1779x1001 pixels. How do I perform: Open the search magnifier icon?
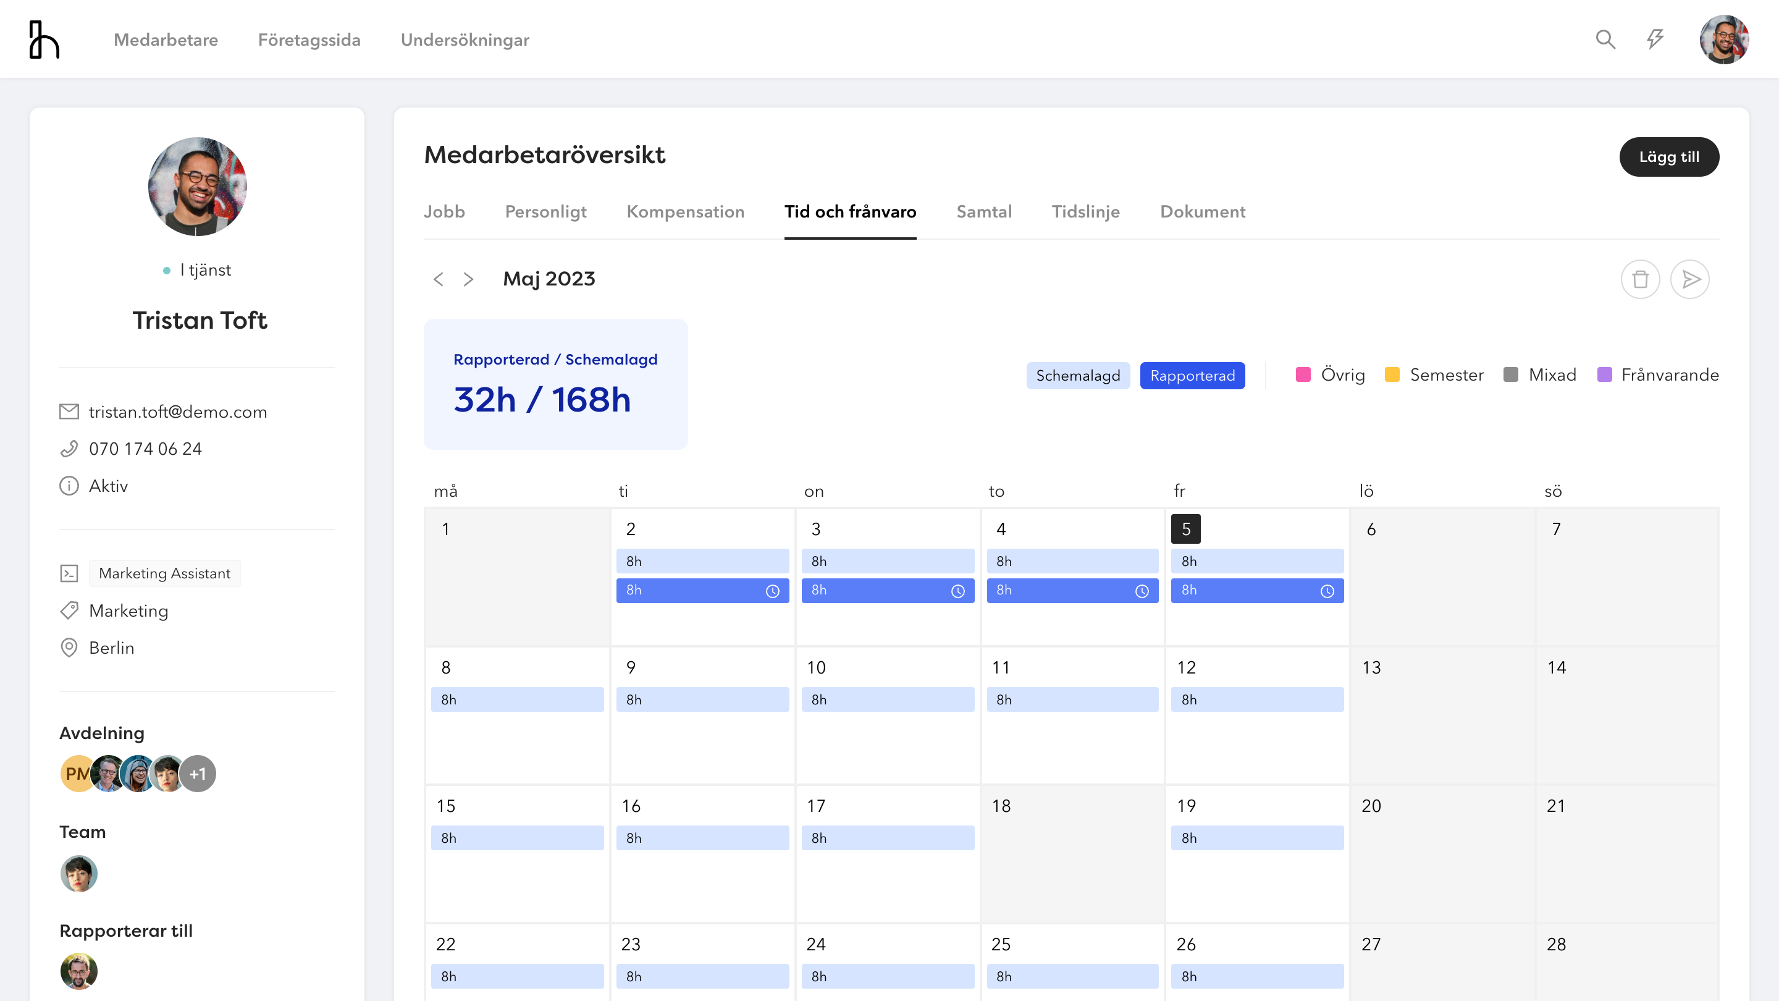click(1605, 40)
